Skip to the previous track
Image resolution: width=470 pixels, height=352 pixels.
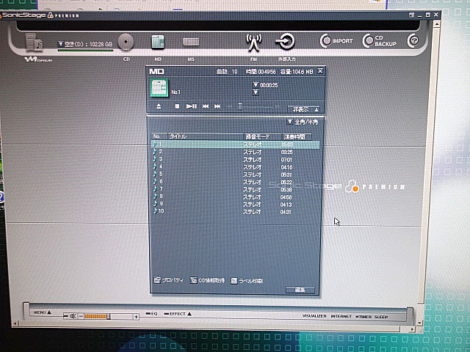pos(206,106)
